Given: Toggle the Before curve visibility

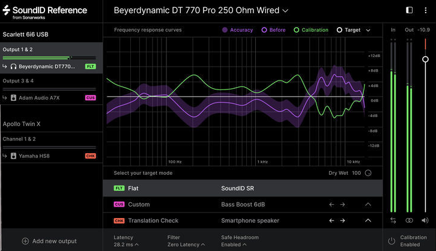Looking at the screenshot, I should pyautogui.click(x=273, y=30).
